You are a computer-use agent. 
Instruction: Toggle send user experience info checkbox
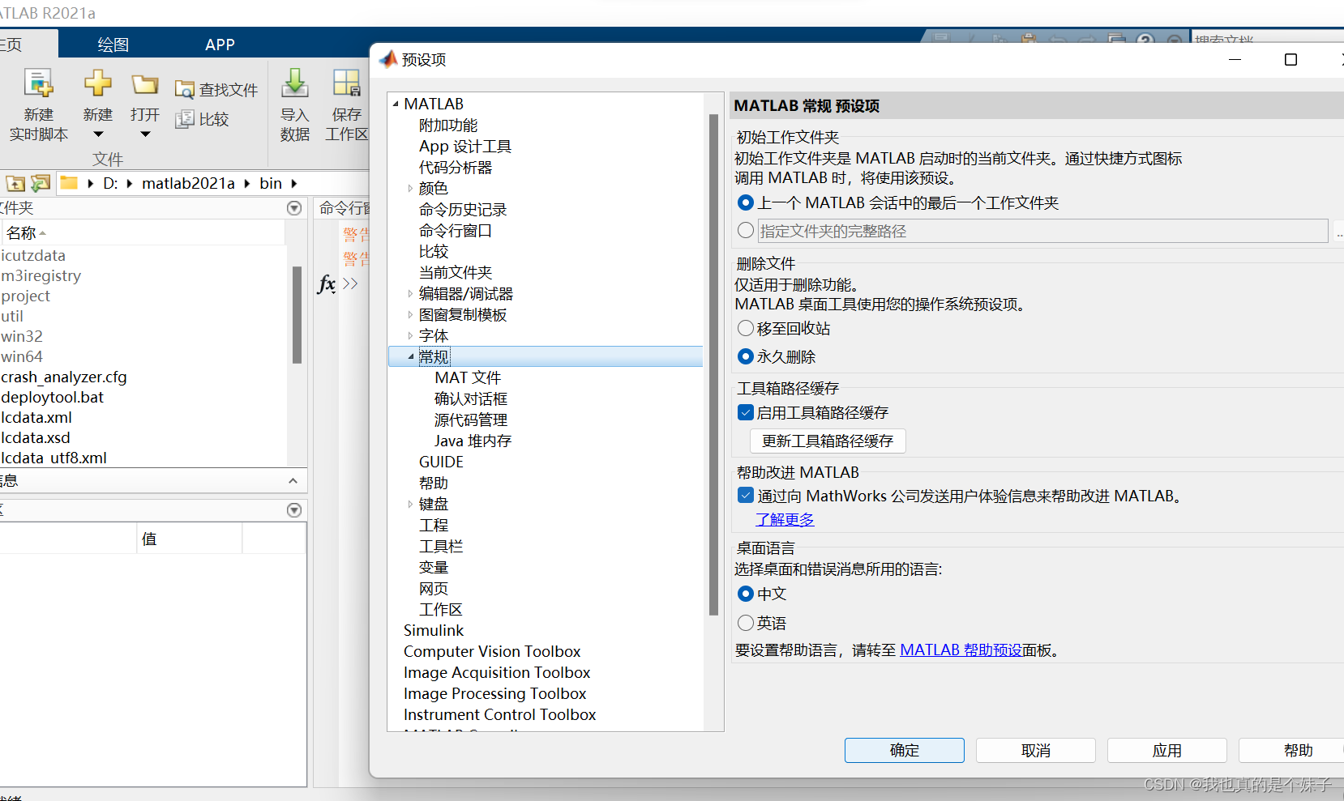click(746, 495)
